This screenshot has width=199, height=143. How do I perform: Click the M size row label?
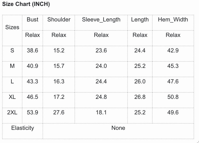pyautogui.click(x=12, y=66)
